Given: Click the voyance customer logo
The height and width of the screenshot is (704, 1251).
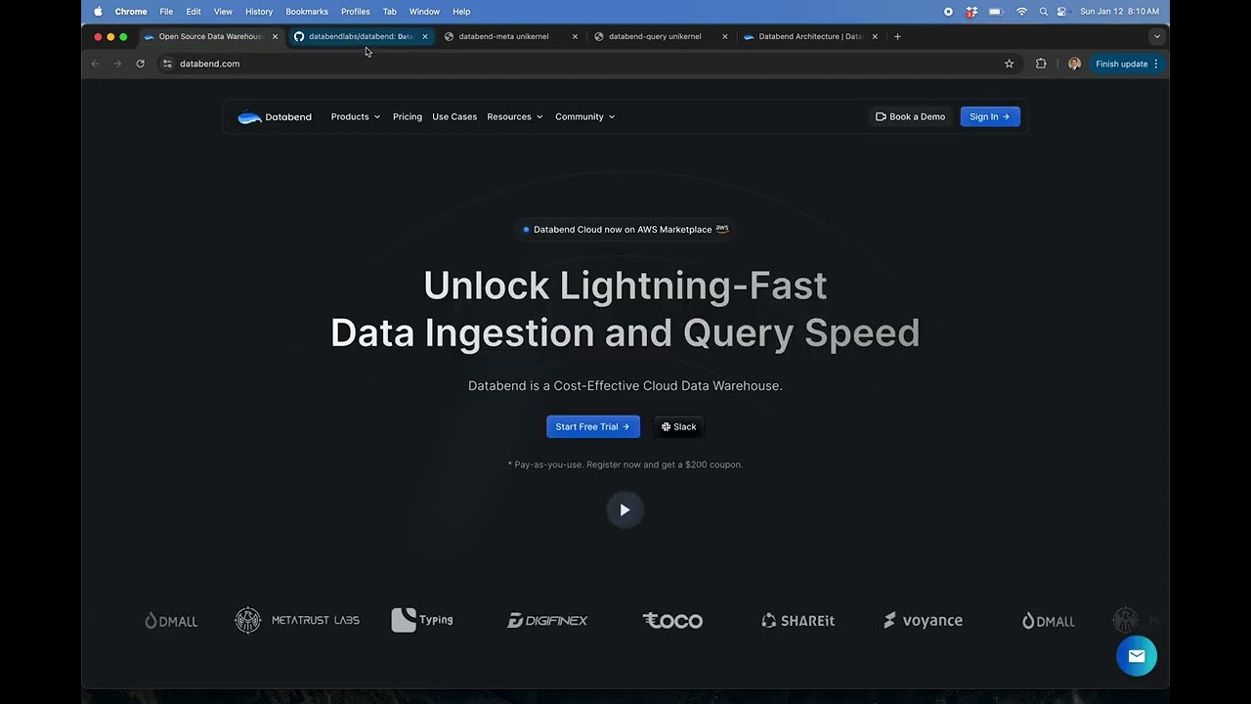Looking at the screenshot, I should [x=923, y=620].
